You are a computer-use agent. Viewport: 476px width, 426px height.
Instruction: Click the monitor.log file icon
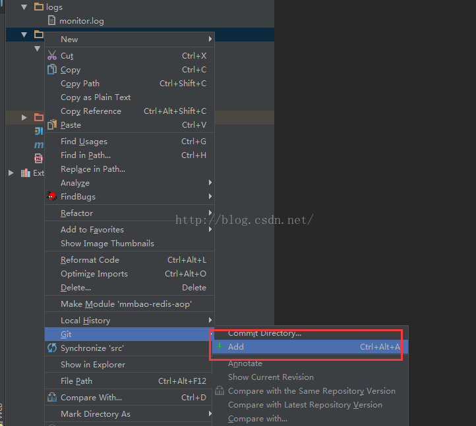tap(52, 21)
